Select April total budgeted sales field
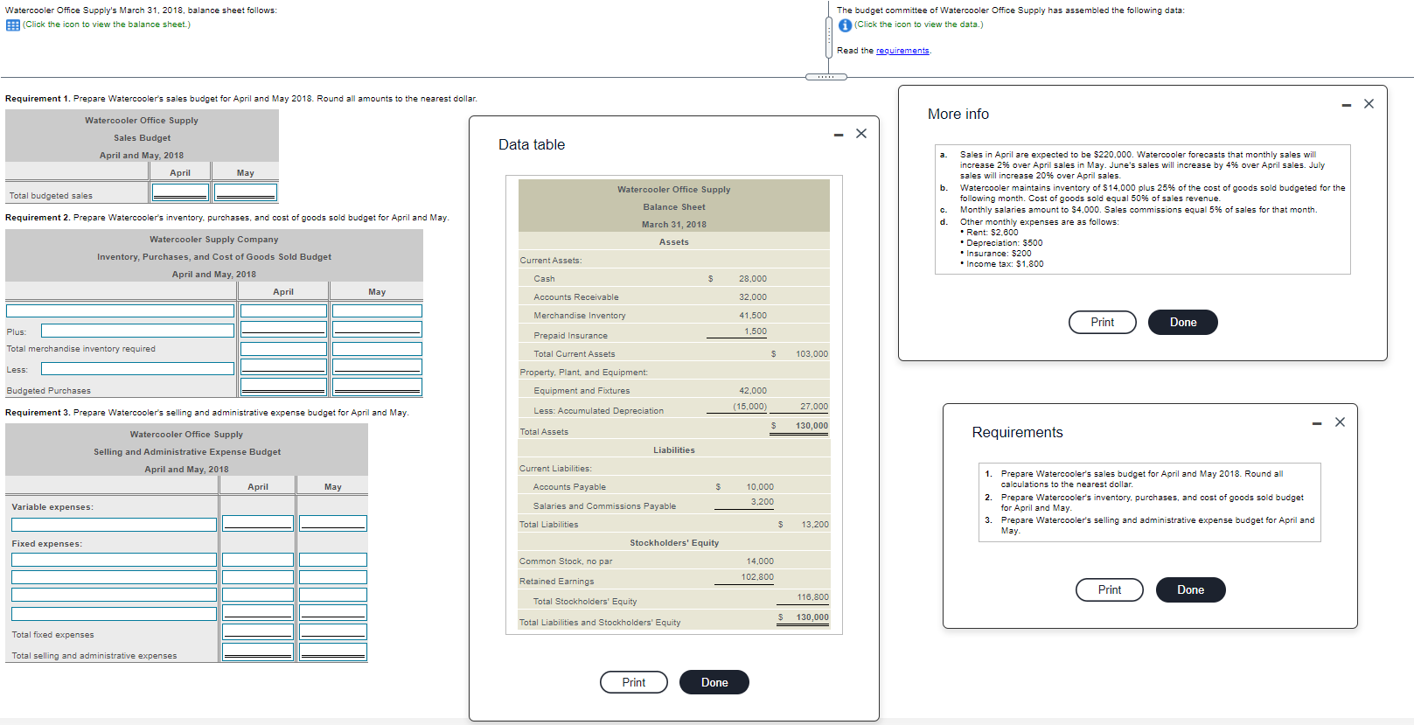The image size is (1414, 725). 180,192
